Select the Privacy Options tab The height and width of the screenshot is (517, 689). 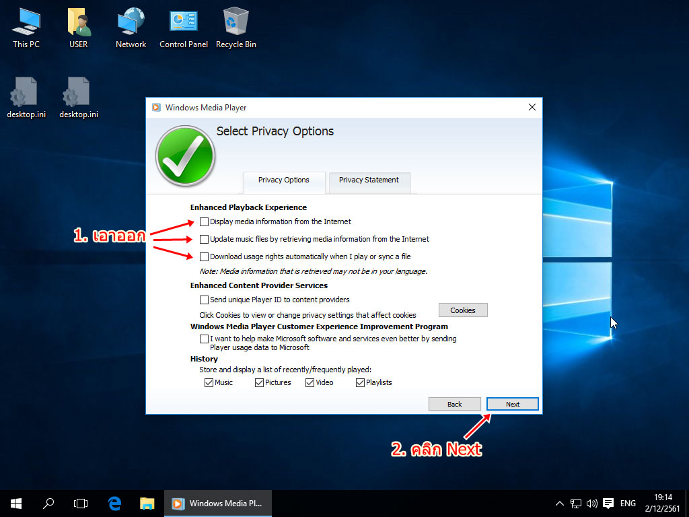(x=284, y=180)
